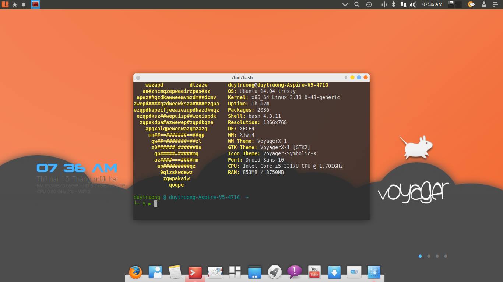The height and width of the screenshot is (282, 503).
Task: Close the /bin/bash terminal with orange button
Action: [x=366, y=77]
